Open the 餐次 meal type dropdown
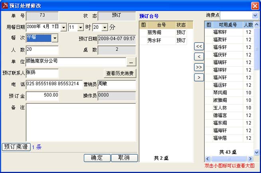Screen dimensions: 261x173 55,38
